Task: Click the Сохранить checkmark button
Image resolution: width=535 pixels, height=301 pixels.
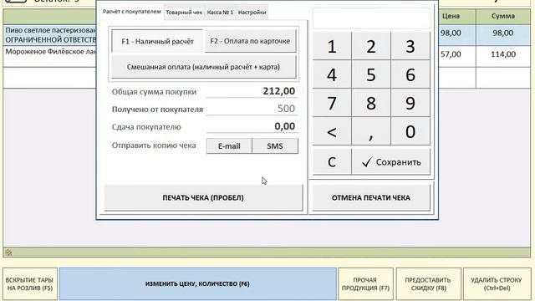Action: point(391,162)
